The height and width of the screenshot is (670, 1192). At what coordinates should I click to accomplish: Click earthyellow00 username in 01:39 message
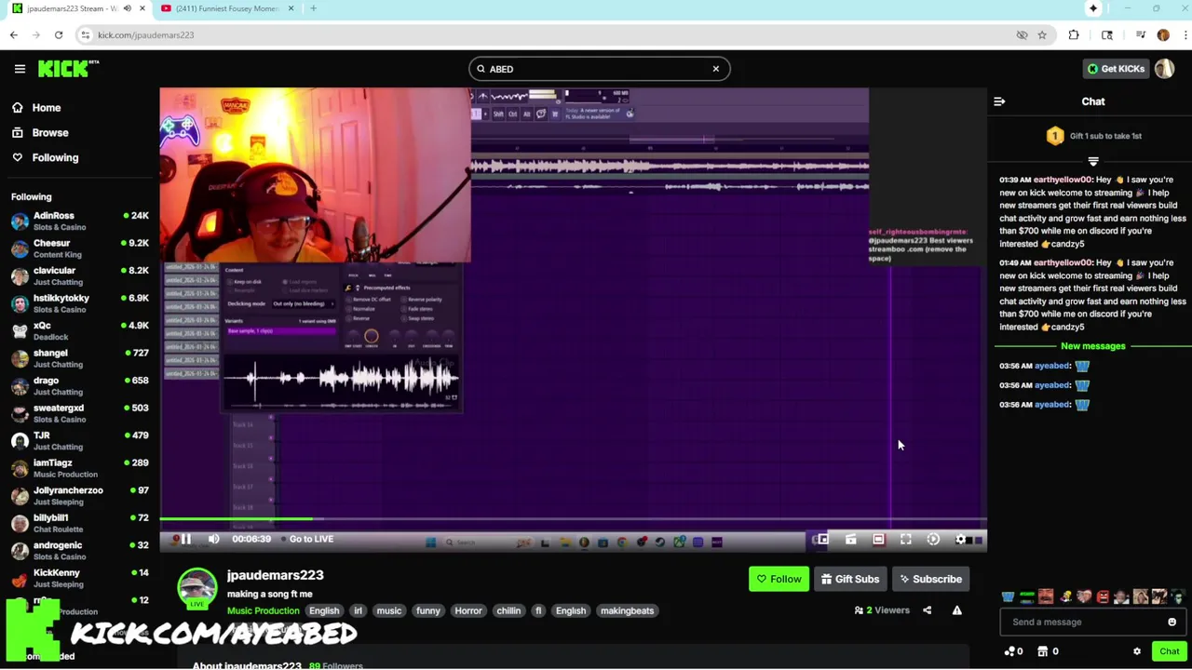coord(1063,180)
